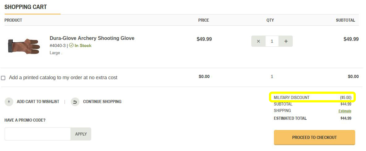
Task: Click the item number #4040-3
Action: click(57, 45)
